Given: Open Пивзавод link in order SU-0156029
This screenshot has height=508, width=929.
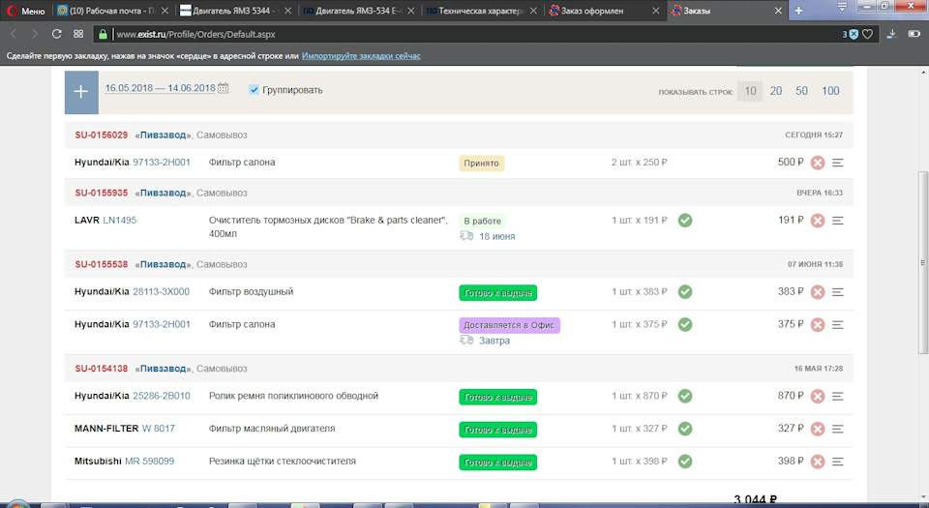Looking at the screenshot, I should tap(163, 135).
